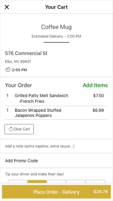Click the Clear Cart button
113x201 pixels.
[x=19, y=129]
